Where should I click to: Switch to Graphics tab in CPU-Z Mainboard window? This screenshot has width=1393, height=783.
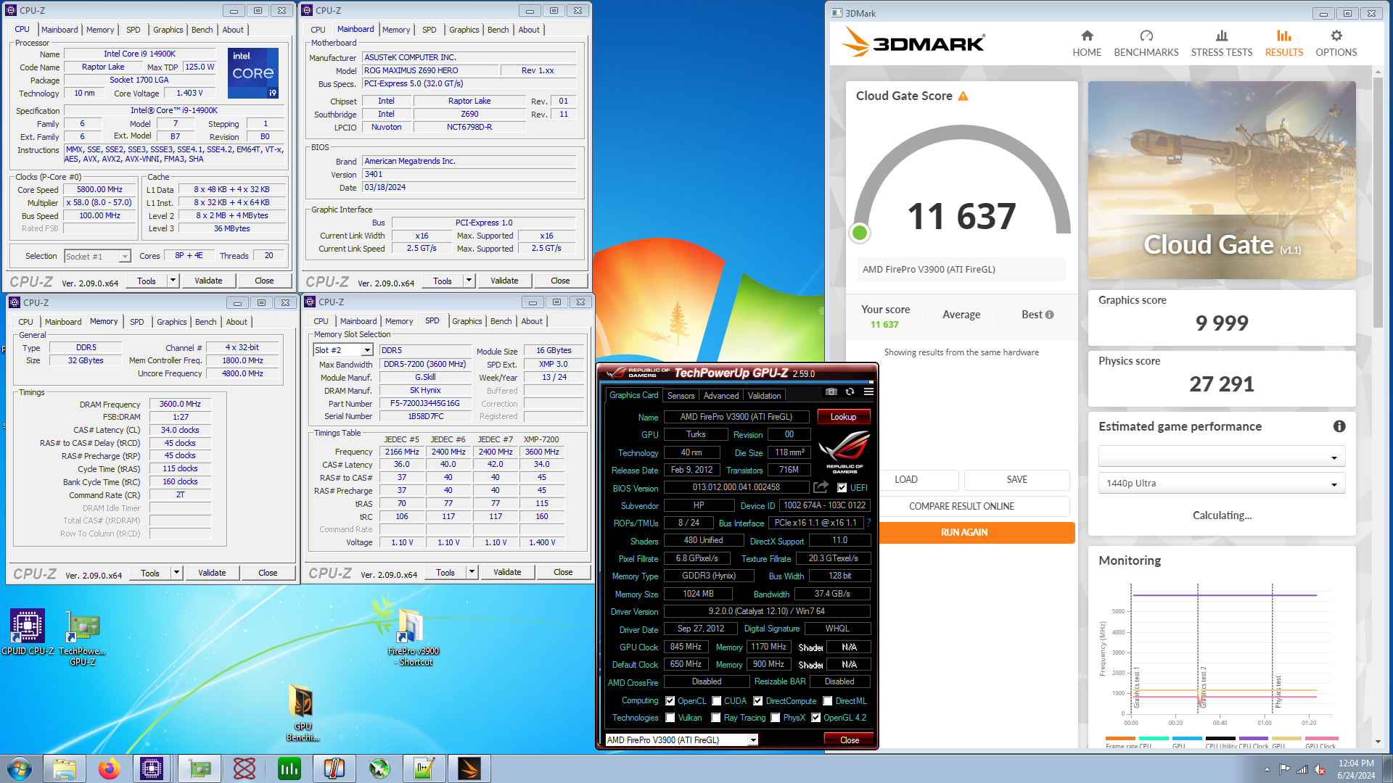pyautogui.click(x=464, y=30)
